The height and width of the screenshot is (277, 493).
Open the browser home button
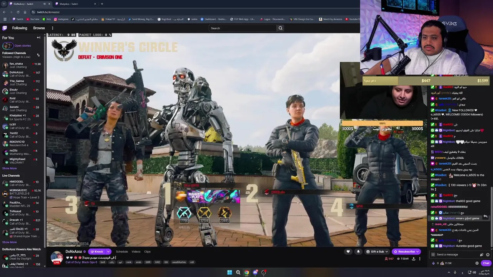click(25, 12)
